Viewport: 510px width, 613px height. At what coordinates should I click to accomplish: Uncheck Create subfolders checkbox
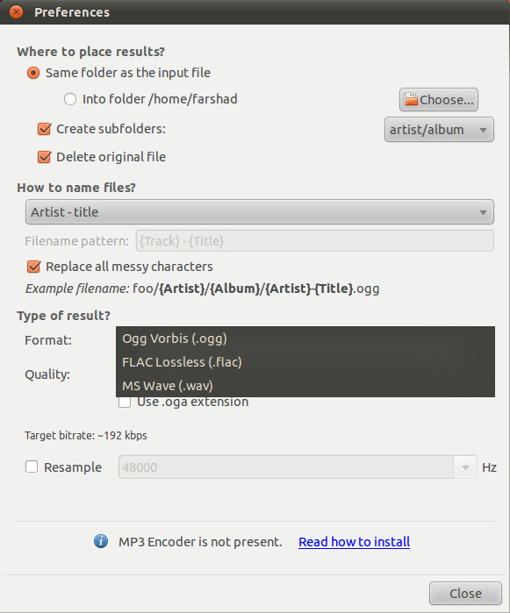click(44, 129)
